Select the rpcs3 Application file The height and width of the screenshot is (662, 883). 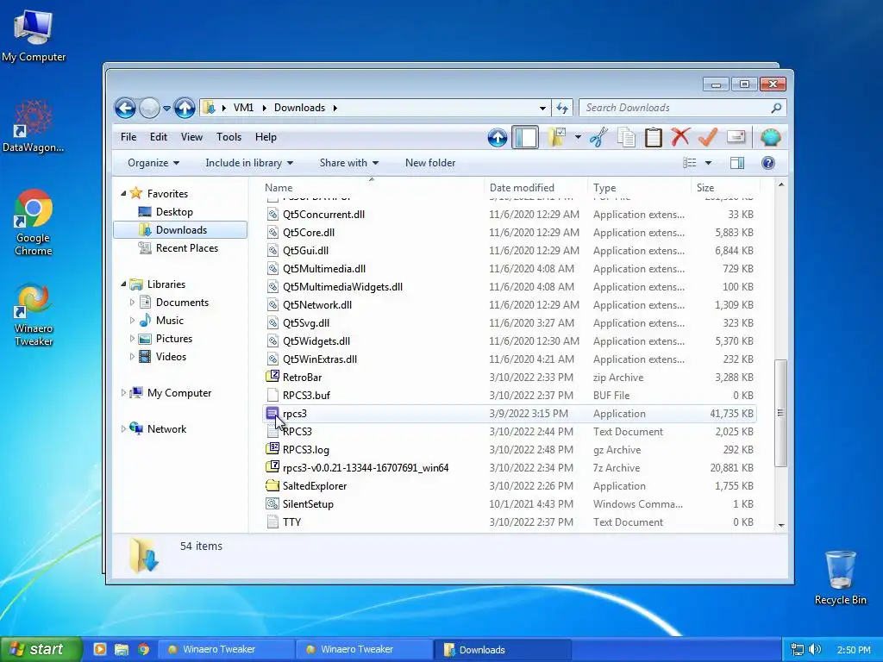(x=509, y=413)
